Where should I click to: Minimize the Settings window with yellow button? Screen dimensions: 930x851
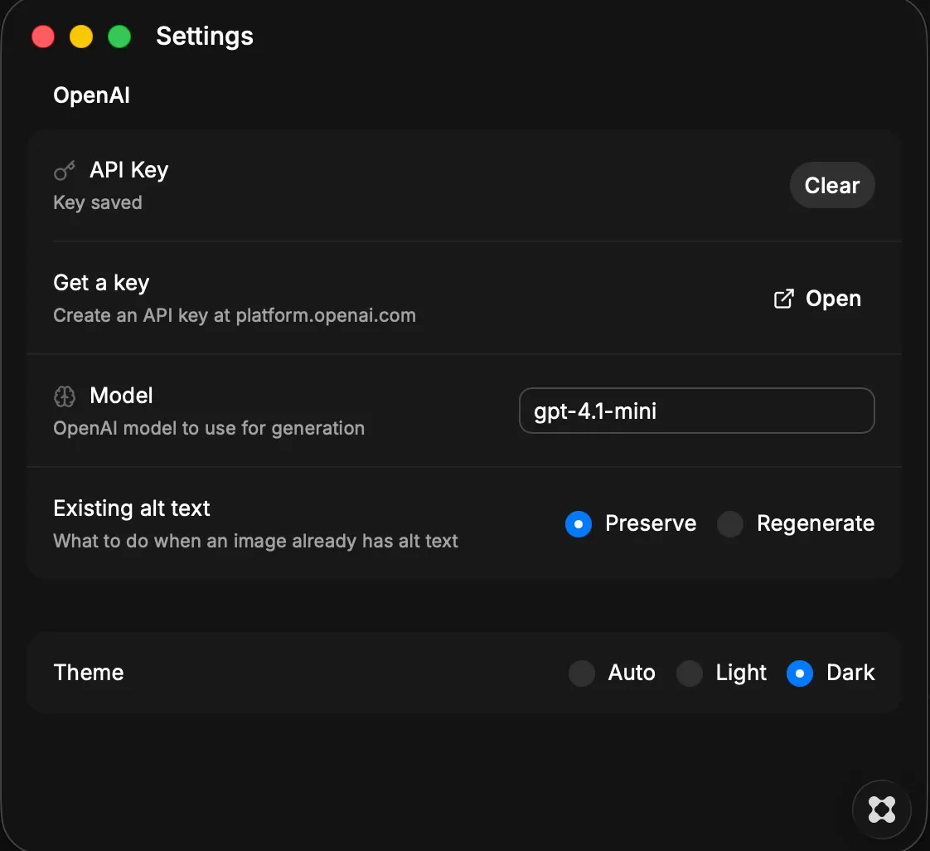click(x=81, y=36)
